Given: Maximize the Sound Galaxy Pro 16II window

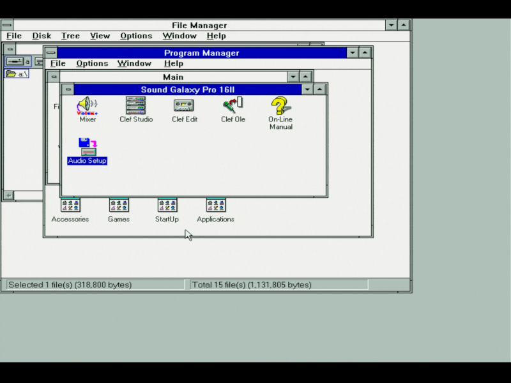Looking at the screenshot, I should click(320, 89).
